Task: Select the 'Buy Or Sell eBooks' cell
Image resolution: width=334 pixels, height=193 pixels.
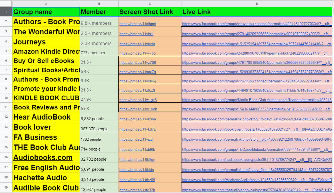Action: tap(46, 61)
